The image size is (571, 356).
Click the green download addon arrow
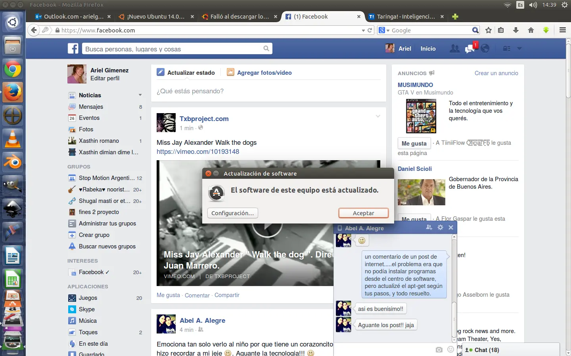[546, 30]
